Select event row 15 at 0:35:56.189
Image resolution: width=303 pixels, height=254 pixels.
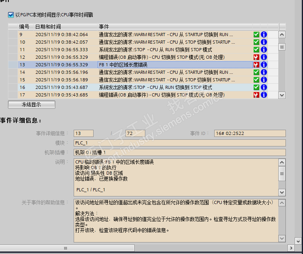coord(143,80)
